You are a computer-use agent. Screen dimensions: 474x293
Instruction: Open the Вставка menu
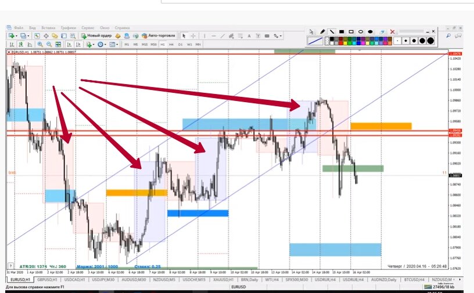click(48, 28)
